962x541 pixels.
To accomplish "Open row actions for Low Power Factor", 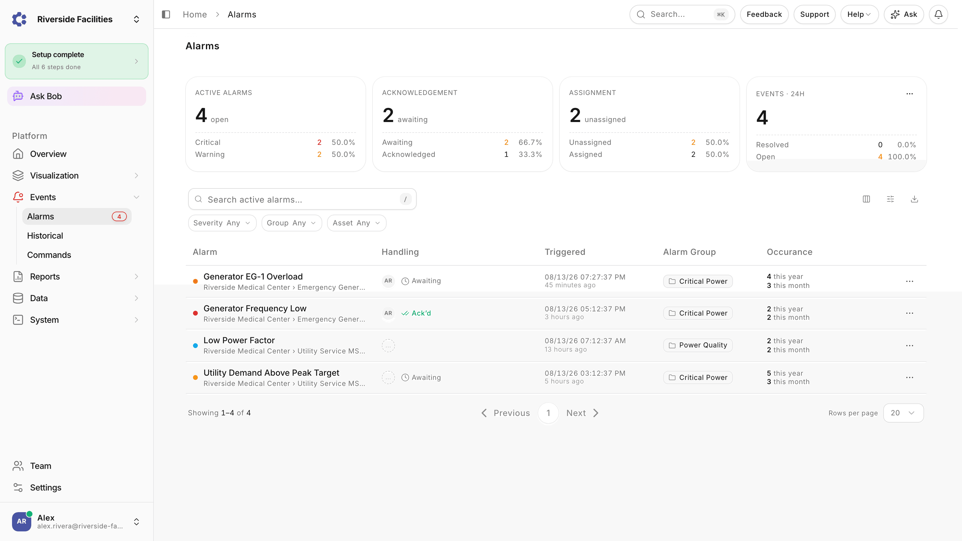I will (909, 345).
